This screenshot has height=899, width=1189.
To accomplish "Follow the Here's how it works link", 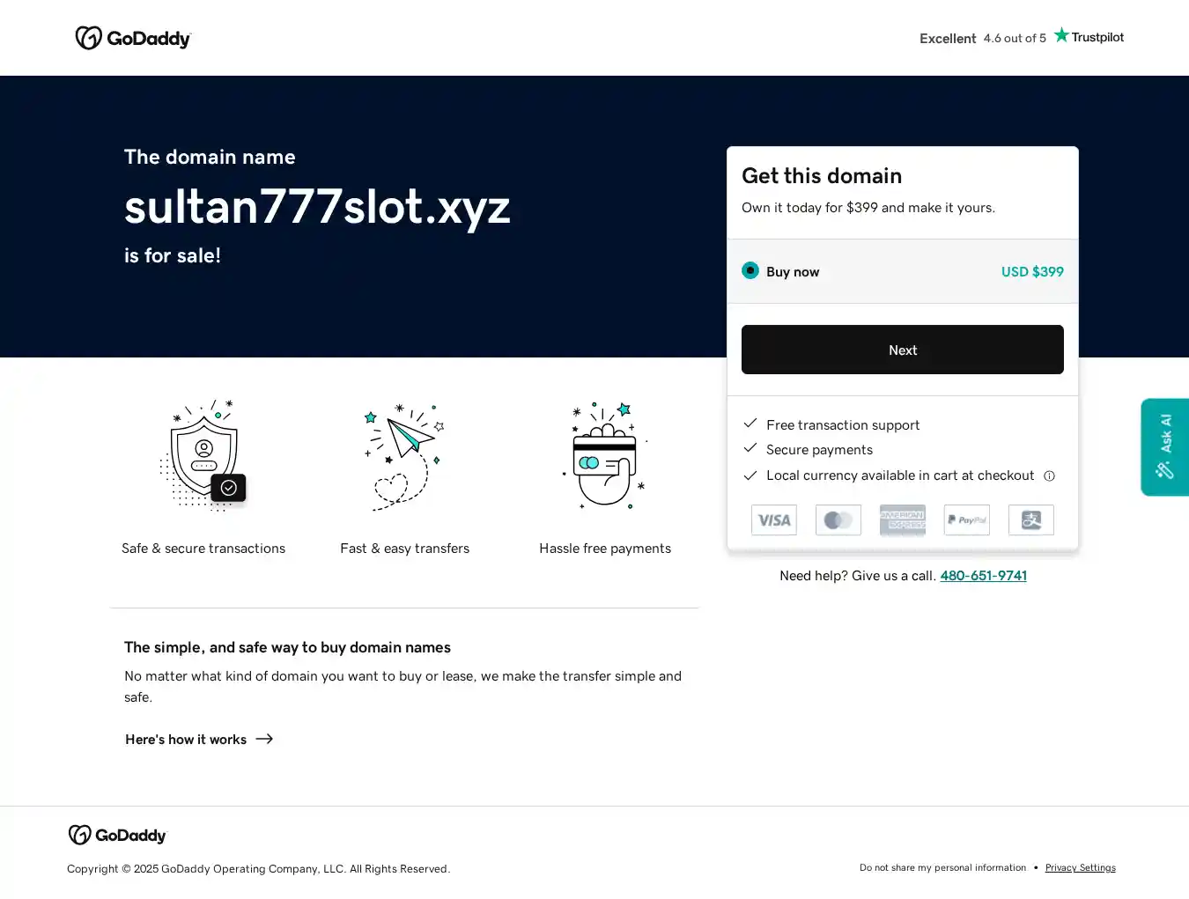I will click(x=199, y=740).
